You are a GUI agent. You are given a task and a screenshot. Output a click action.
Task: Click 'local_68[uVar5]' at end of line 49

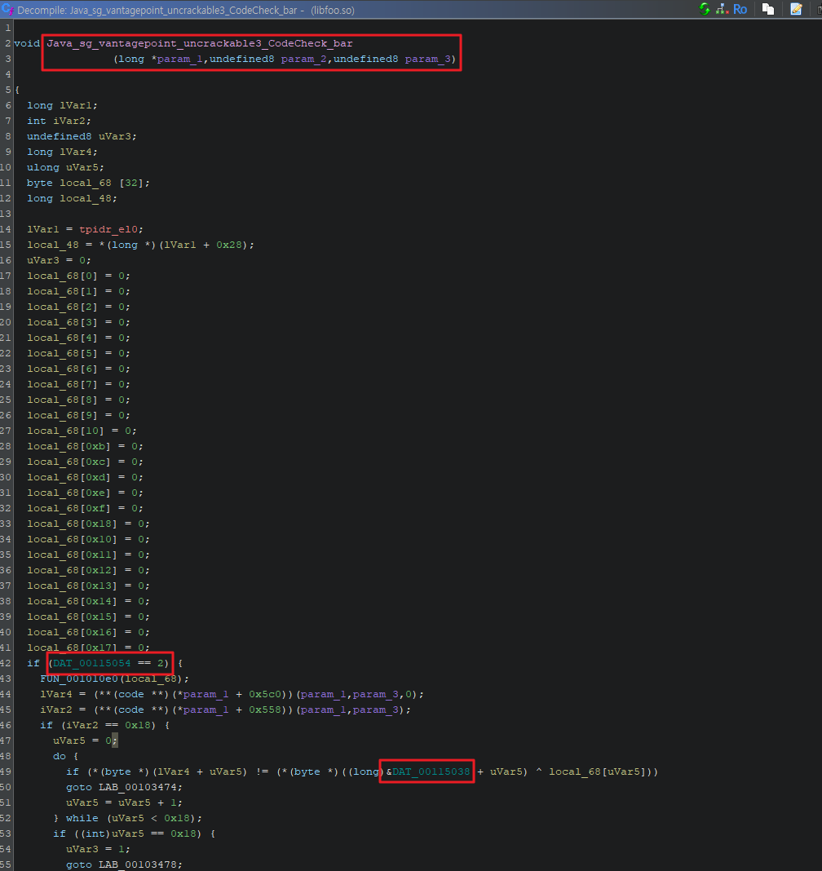(x=598, y=772)
